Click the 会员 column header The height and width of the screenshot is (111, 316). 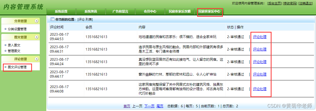[x=89, y=27]
